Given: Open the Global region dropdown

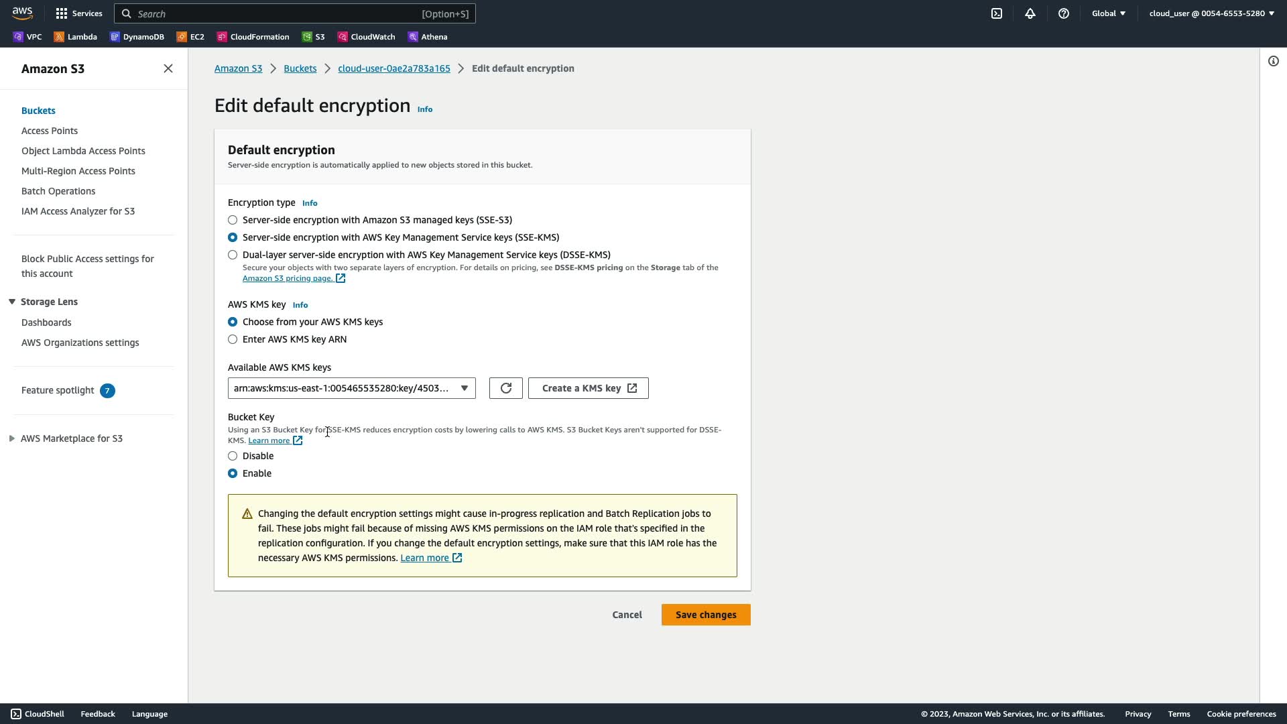Looking at the screenshot, I should pyautogui.click(x=1108, y=13).
